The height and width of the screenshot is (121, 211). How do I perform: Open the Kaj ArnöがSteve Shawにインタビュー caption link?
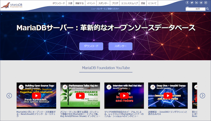(80, 114)
